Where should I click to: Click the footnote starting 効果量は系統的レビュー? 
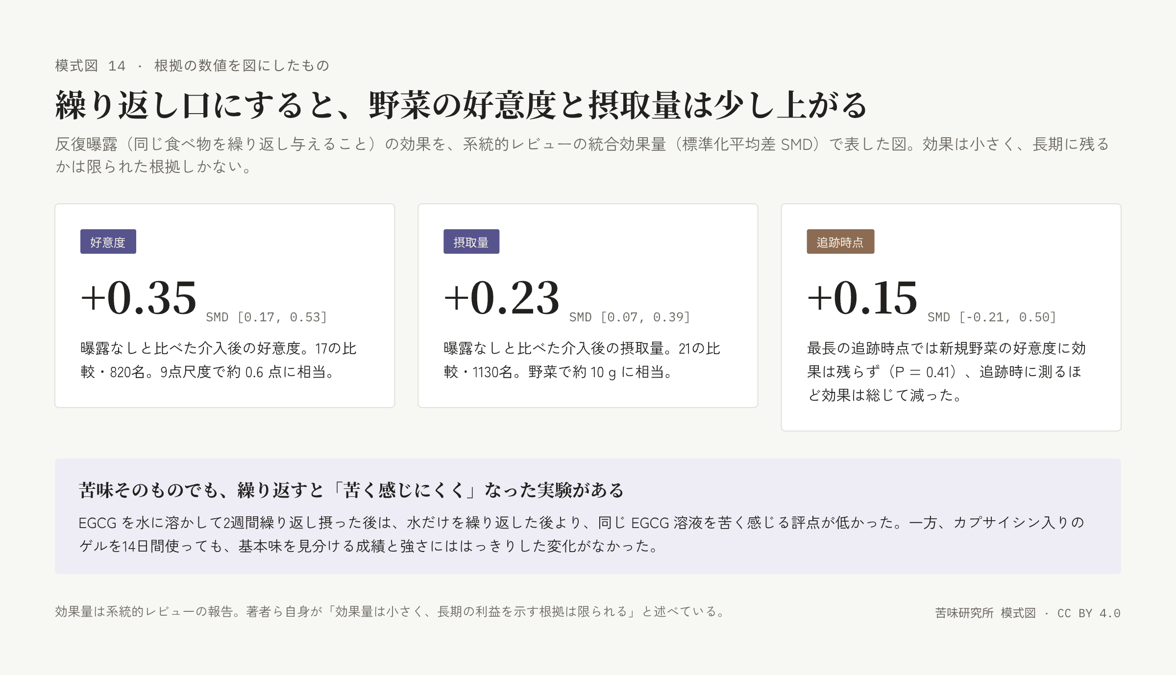tap(391, 612)
